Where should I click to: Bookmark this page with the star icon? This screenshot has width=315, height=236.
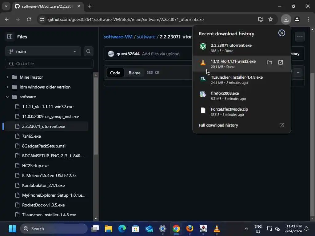point(271,19)
